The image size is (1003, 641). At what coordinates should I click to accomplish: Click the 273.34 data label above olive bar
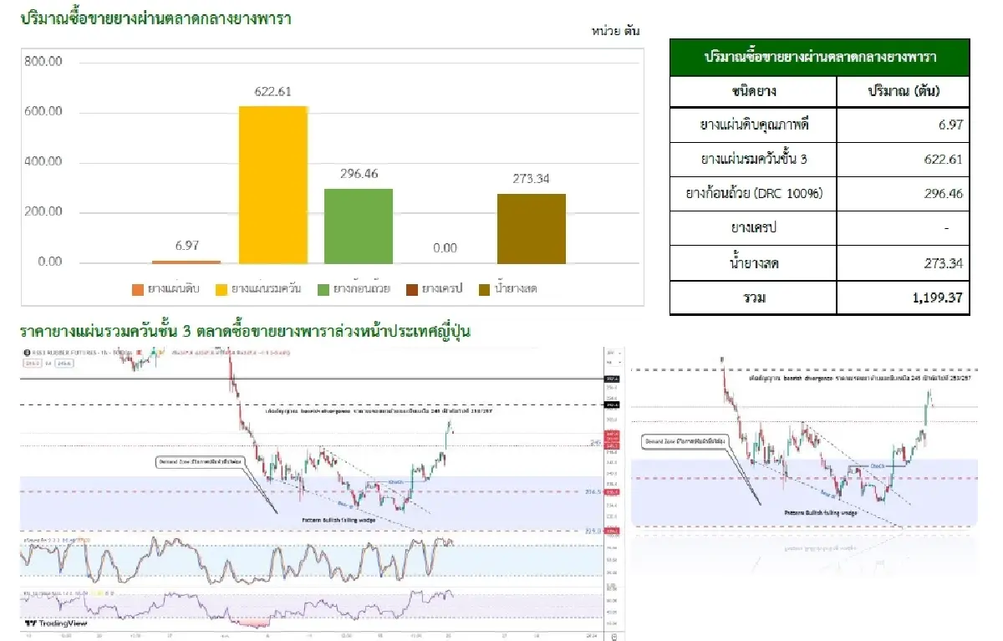click(532, 179)
